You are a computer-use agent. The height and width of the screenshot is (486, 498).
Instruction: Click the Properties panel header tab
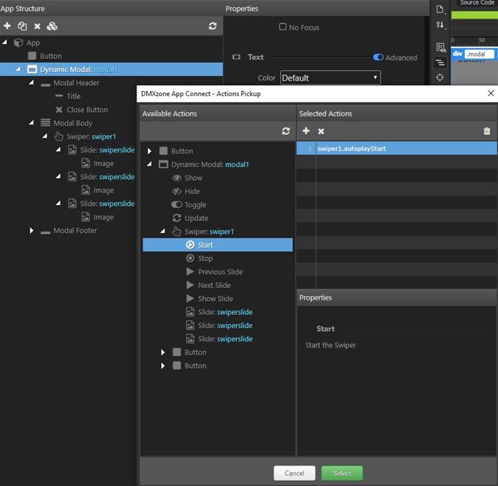[242, 9]
